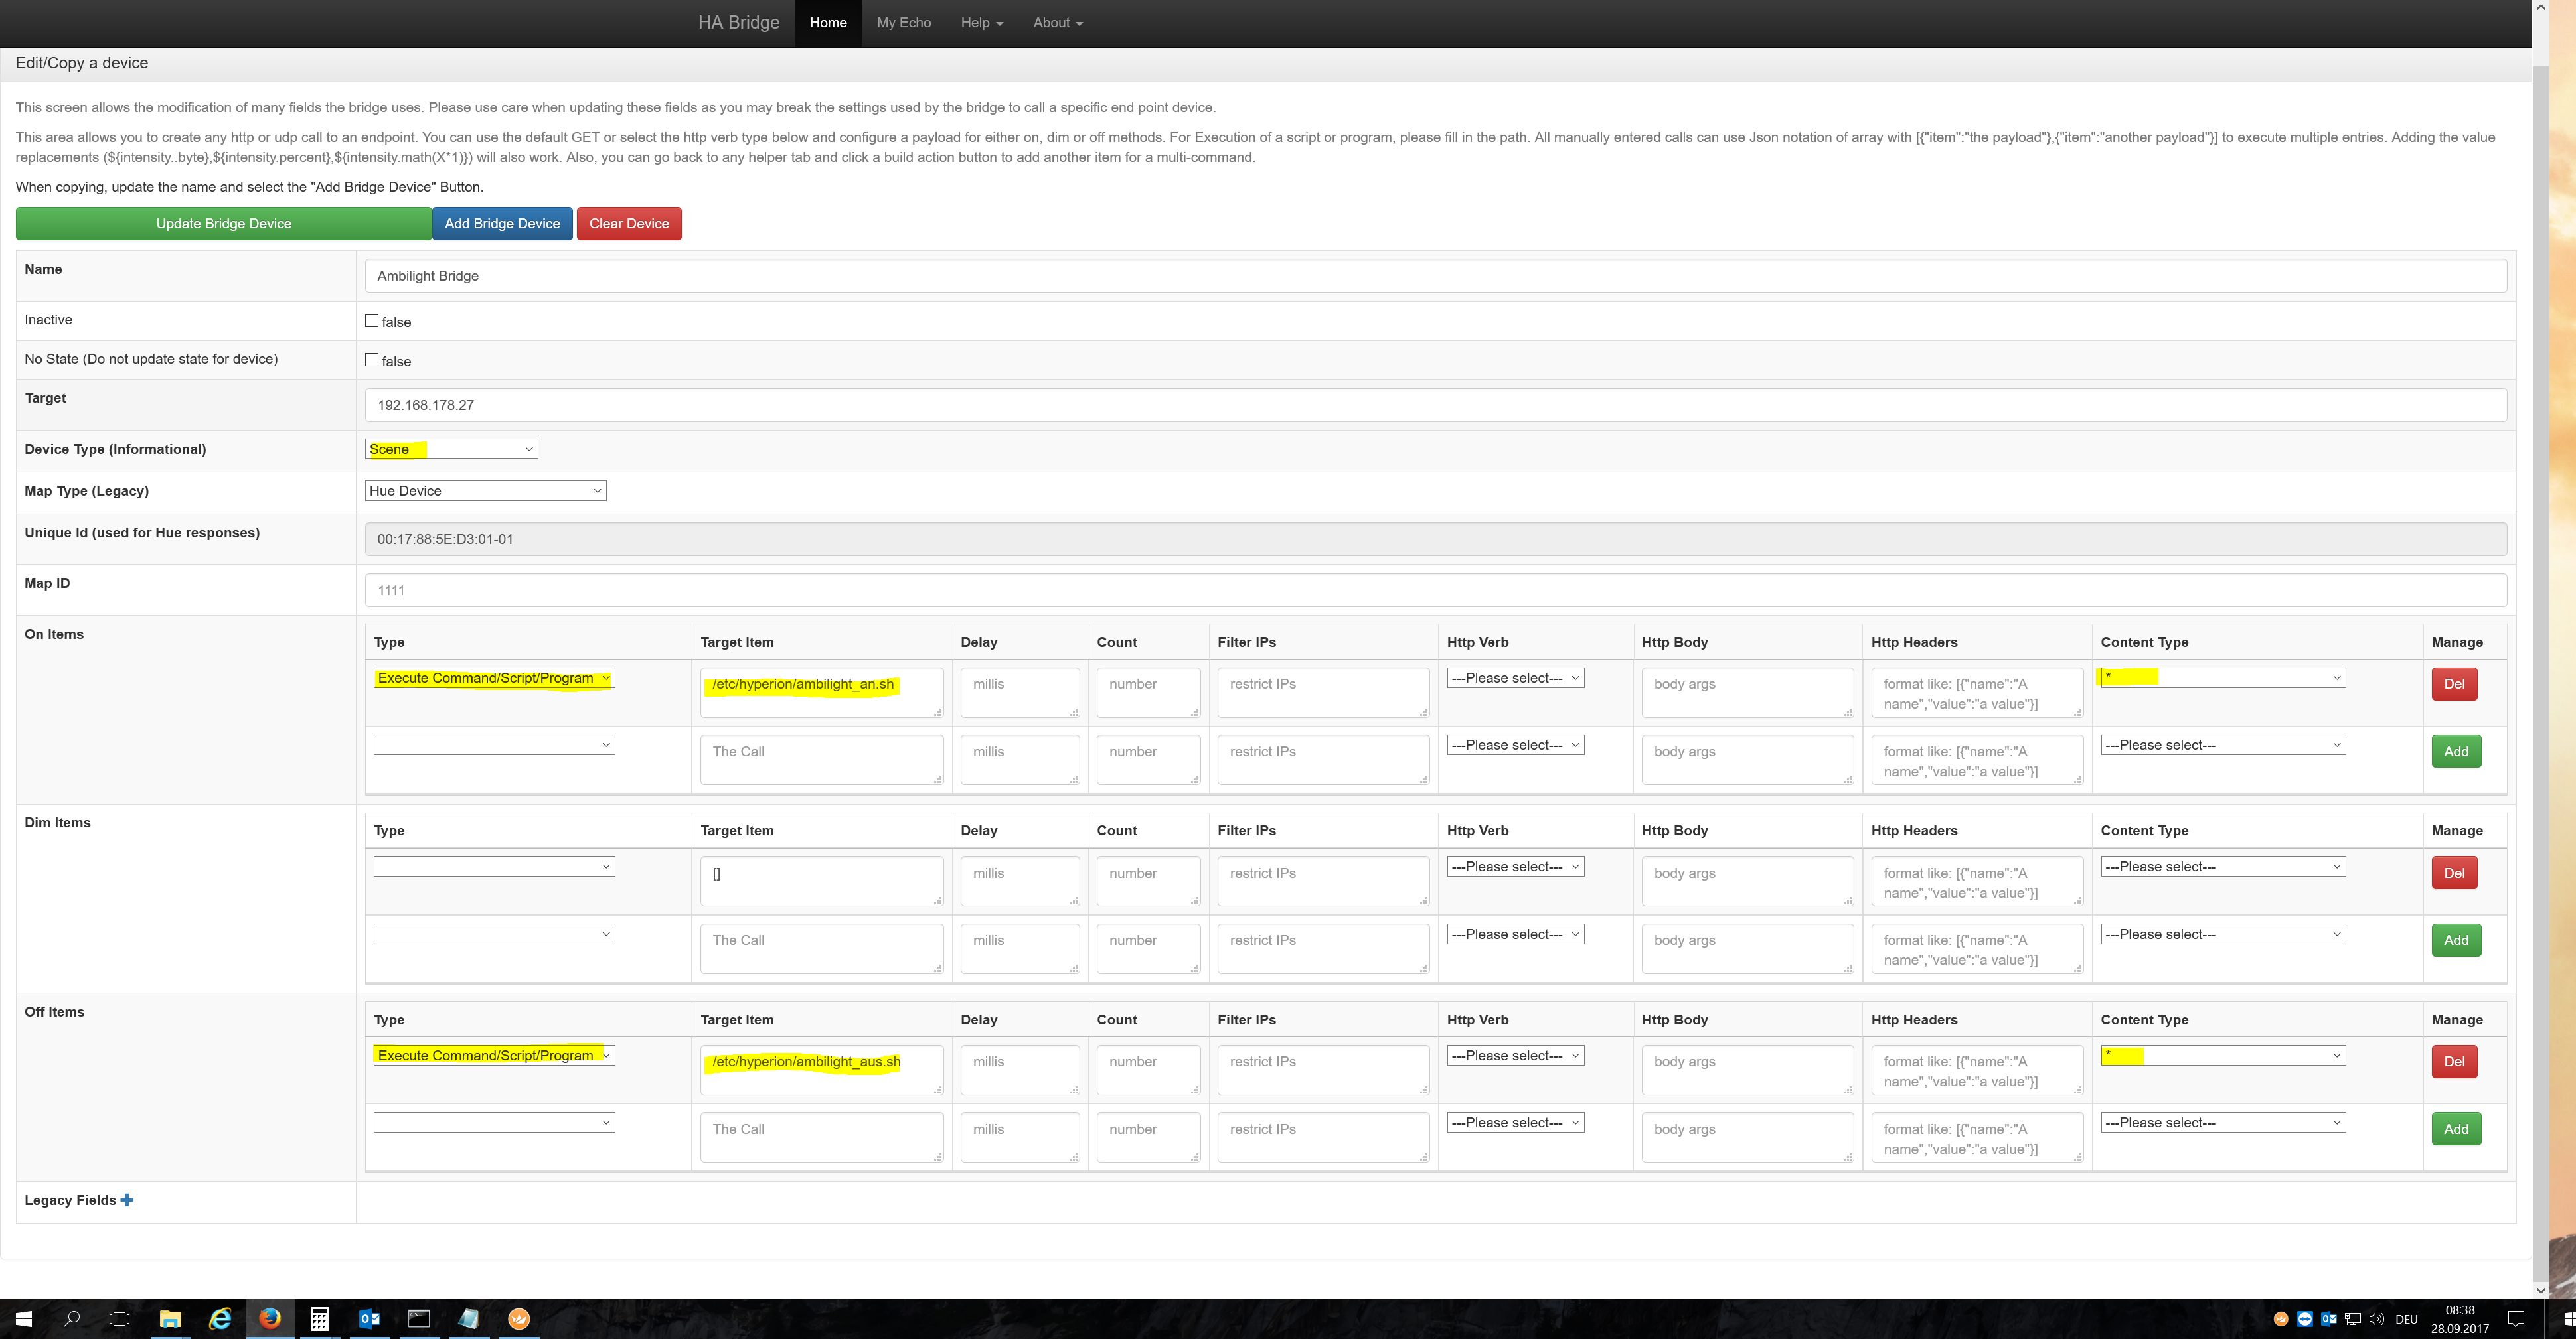Click TeamViewer icon in system tray
The width and height of the screenshot is (2576, 1339).
pos(2305,1319)
